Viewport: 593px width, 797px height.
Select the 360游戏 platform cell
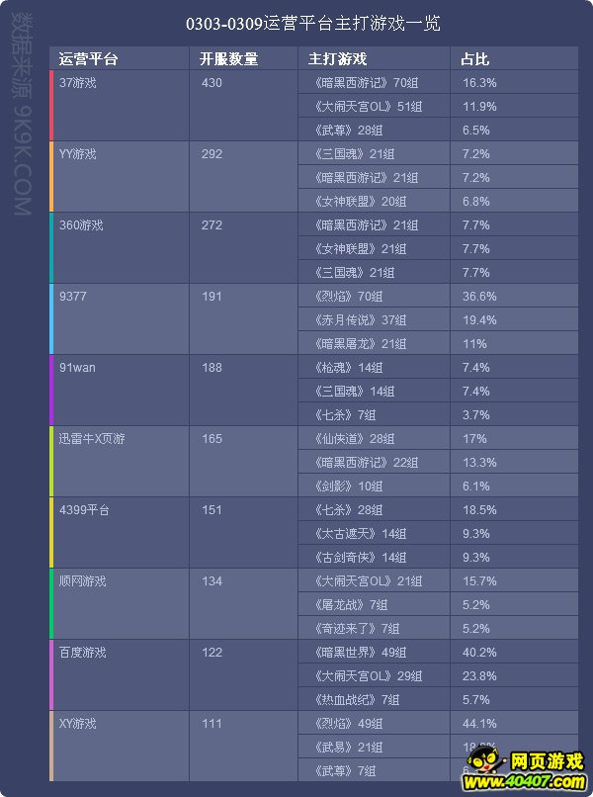pos(121,247)
